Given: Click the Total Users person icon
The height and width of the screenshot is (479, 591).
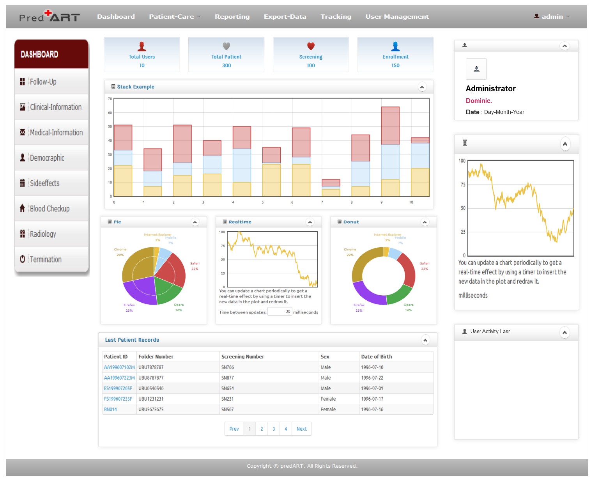Looking at the screenshot, I should (142, 46).
